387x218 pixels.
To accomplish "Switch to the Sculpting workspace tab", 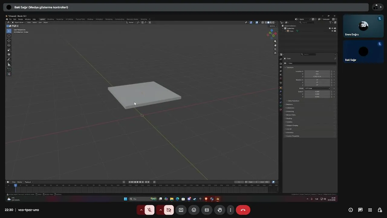I will pyautogui.click(x=60, y=19).
